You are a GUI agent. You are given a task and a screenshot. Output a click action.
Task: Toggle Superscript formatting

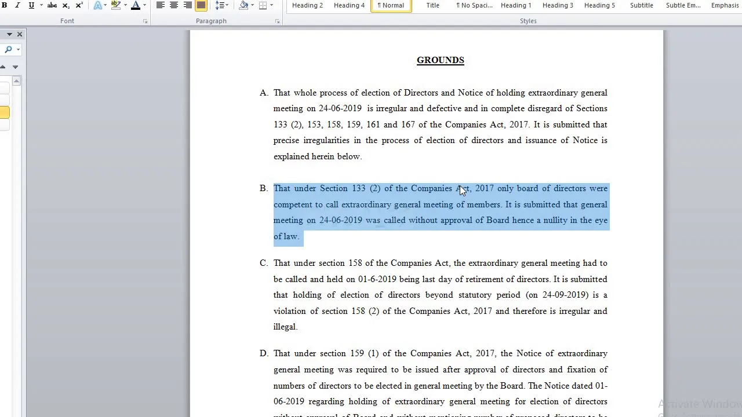[79, 5]
